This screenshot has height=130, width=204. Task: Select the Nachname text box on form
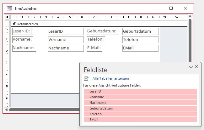(66, 48)
